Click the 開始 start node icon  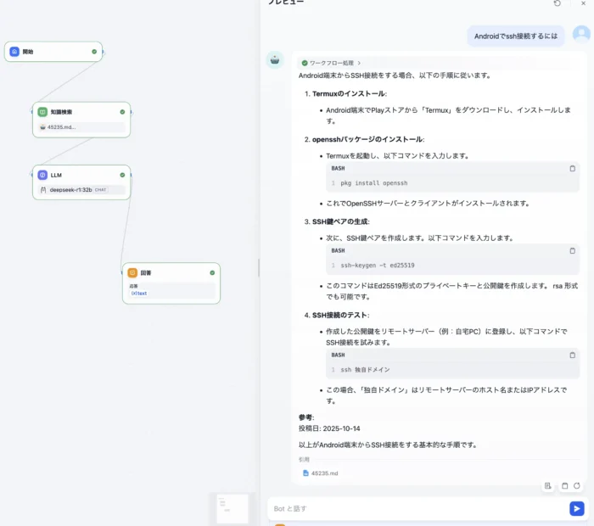point(14,52)
